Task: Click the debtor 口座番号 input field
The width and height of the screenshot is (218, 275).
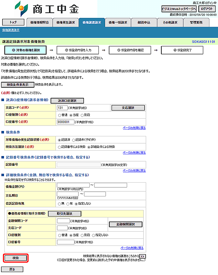Action: pyautogui.click(x=65, y=242)
